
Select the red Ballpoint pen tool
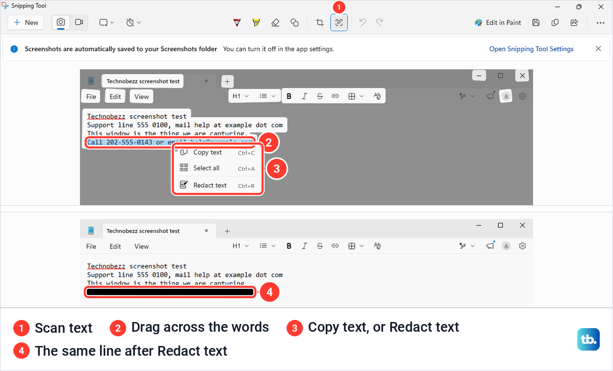point(237,22)
